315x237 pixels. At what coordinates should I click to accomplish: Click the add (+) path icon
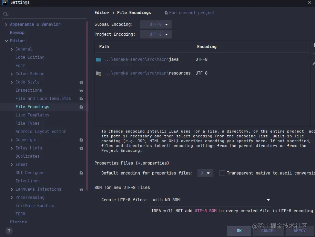[x=314, y=45]
